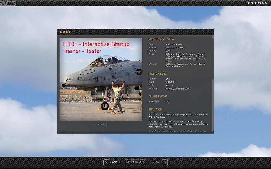Click the MISSION OVERVIEW heading
Screen dimensions: 271x169
coord(161,39)
